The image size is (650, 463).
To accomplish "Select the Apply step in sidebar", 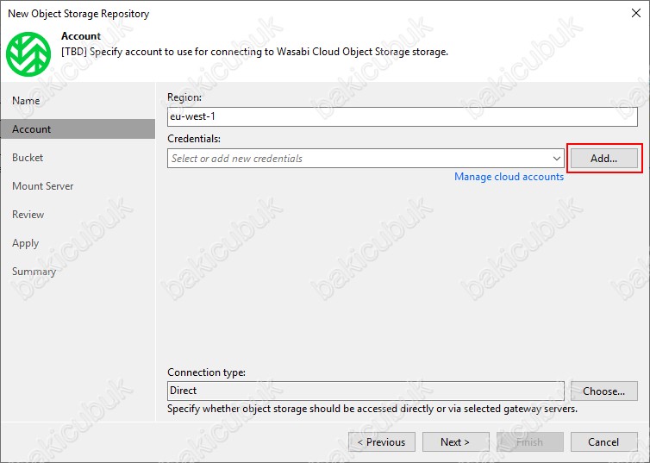I will click(25, 243).
